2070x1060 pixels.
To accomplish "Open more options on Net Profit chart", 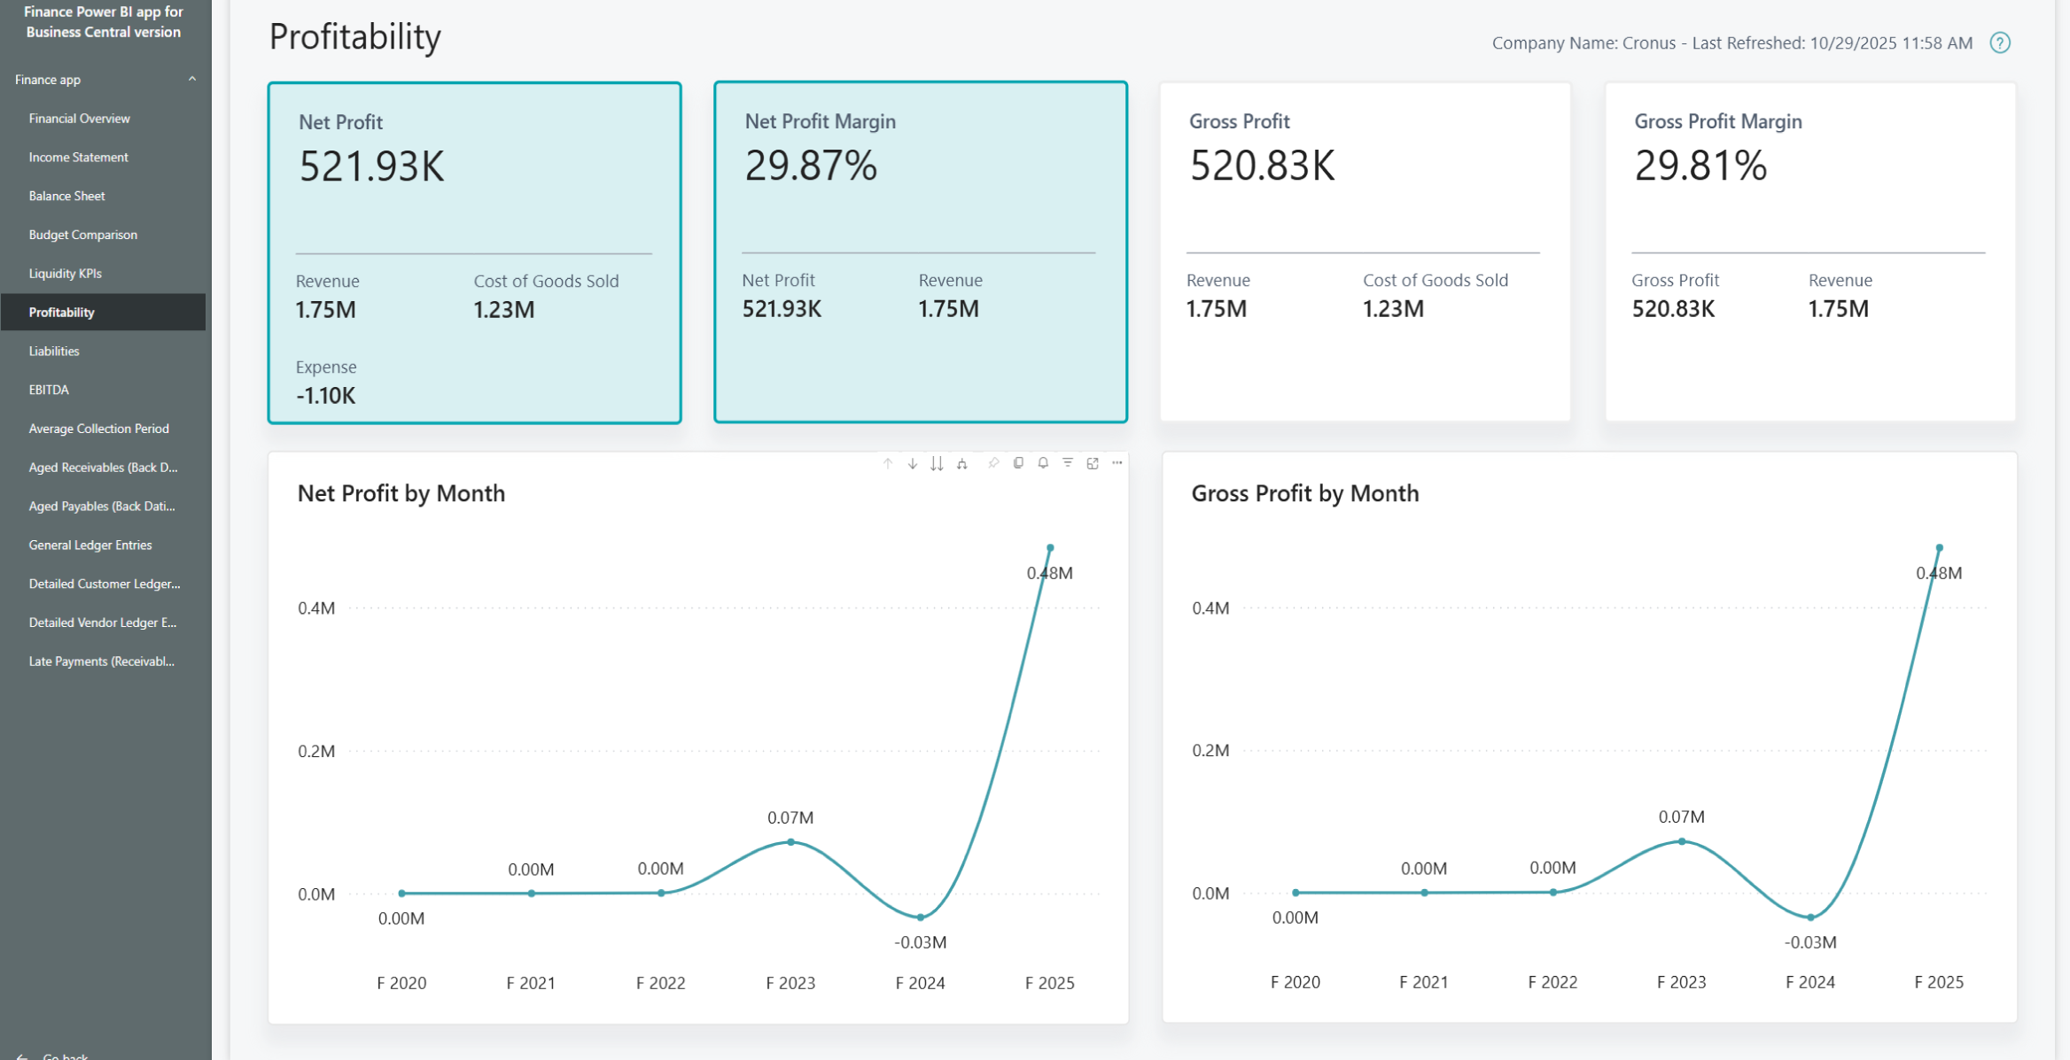I will click(x=1117, y=462).
